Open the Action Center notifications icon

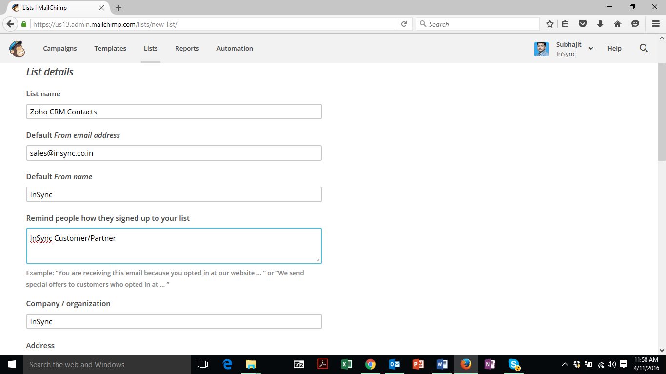(x=624, y=364)
